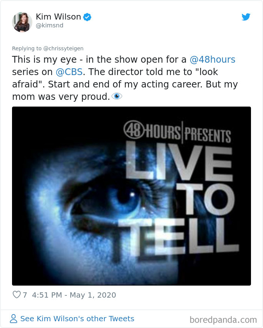Follow the @48hours mention link
The image size is (263, 328).
coord(212,60)
